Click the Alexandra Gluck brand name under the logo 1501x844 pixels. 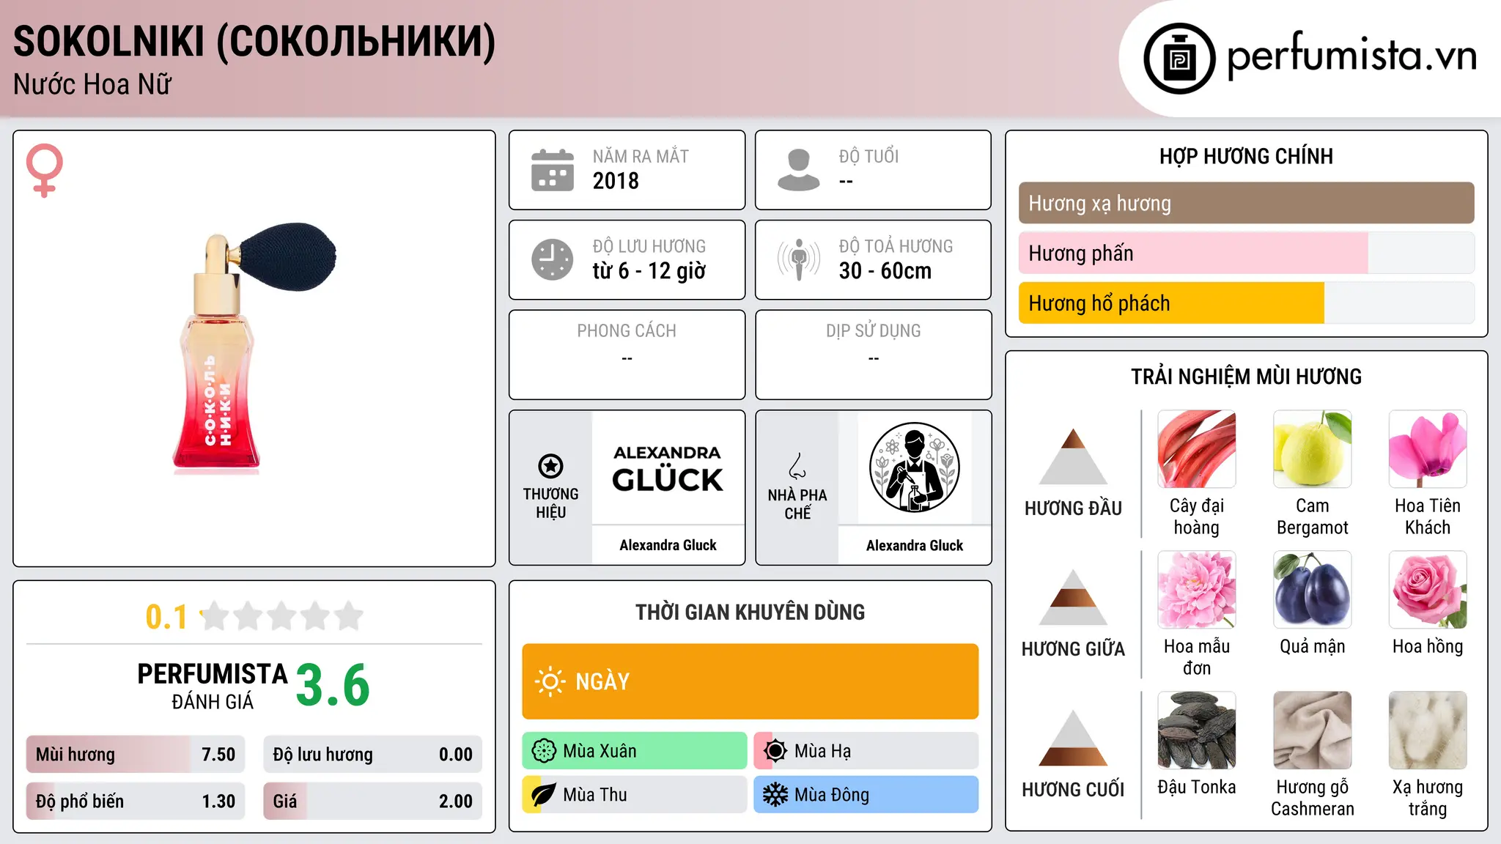pyautogui.click(x=668, y=545)
